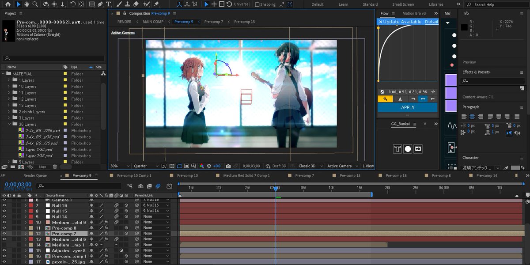The width and height of the screenshot is (530, 265).
Task: Expand the 1 Layers folder
Action: (9, 80)
